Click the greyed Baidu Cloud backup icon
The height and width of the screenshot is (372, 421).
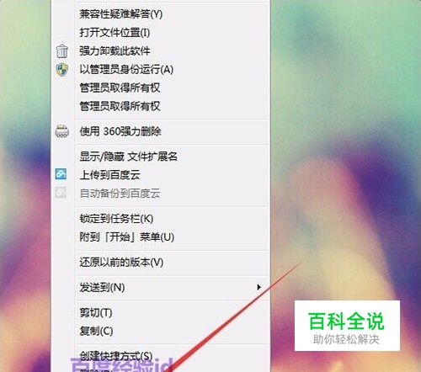click(61, 193)
